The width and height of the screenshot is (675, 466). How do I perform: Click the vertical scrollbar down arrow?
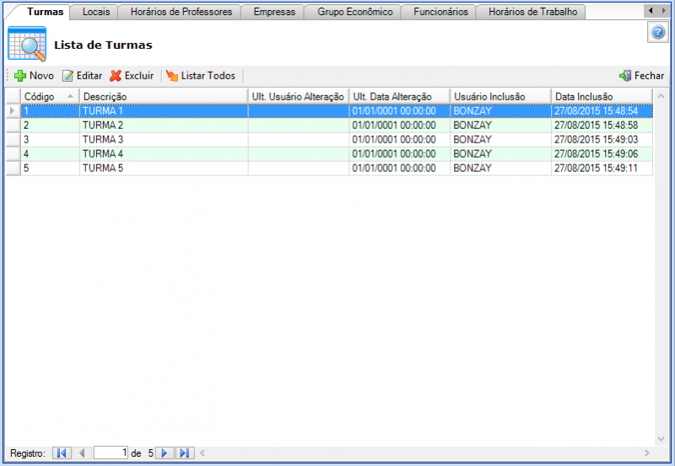pyautogui.click(x=660, y=440)
